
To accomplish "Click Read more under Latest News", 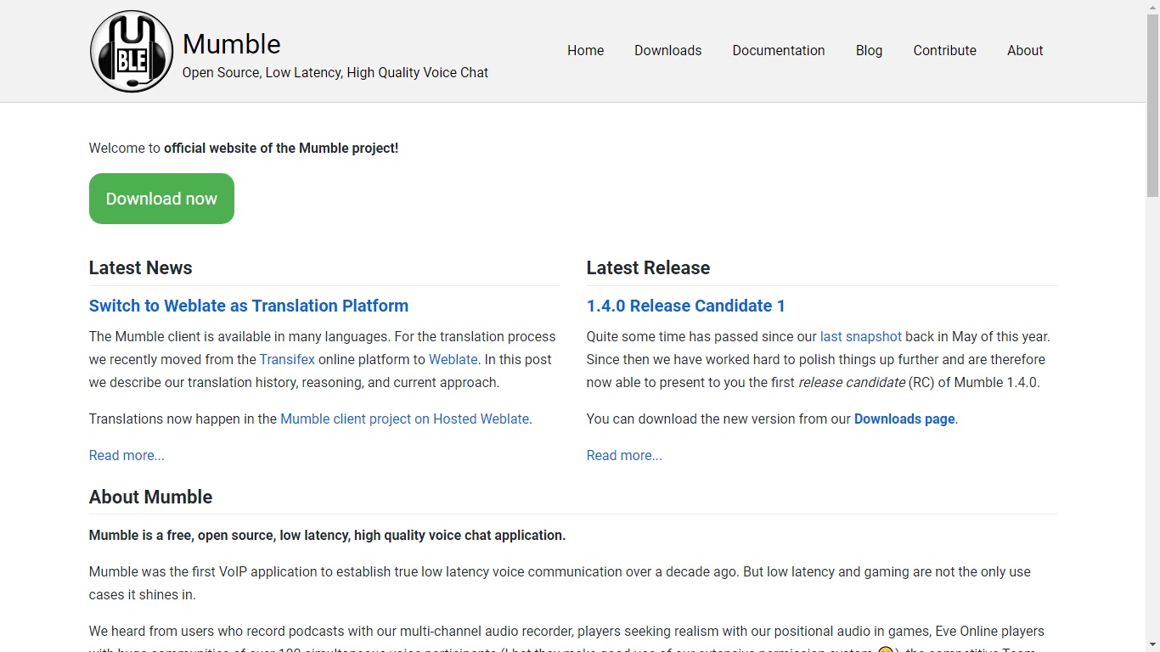I will [127, 455].
